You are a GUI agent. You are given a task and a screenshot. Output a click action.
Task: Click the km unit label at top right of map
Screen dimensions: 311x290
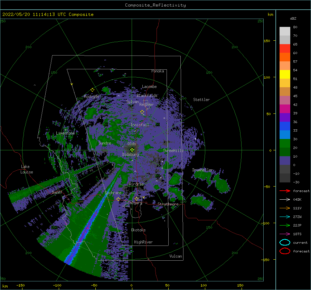tap(270, 14)
